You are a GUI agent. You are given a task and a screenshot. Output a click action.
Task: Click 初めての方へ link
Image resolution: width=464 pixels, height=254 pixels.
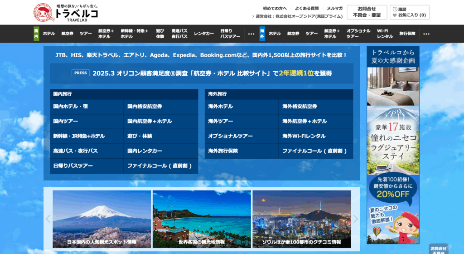pos(275,8)
